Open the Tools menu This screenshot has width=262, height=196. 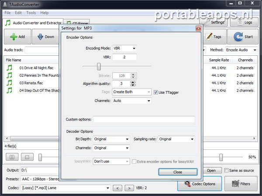coord(31,13)
